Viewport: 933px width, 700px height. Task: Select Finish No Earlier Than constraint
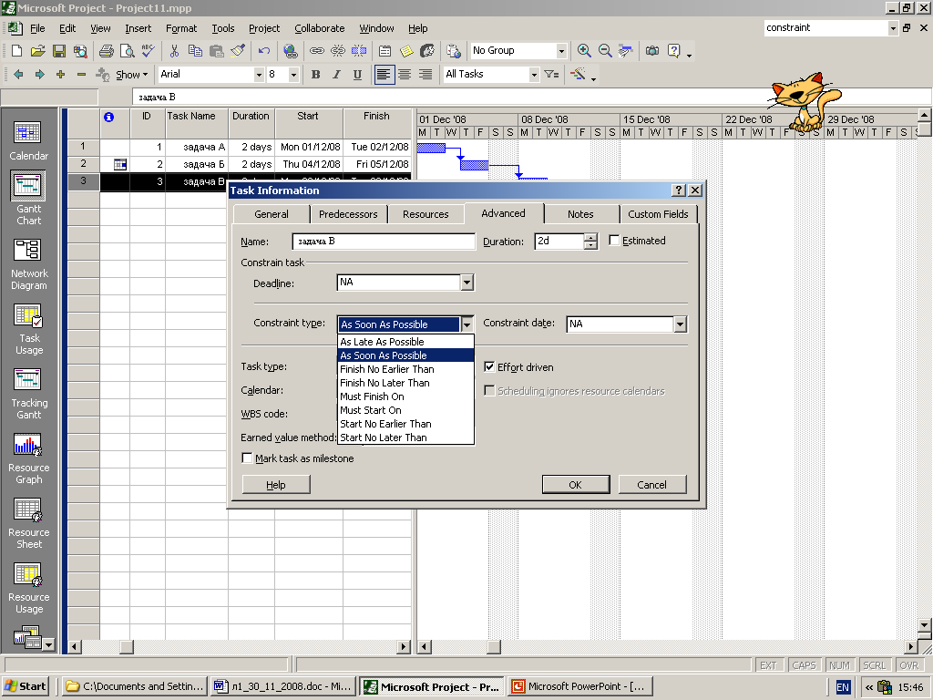(405, 369)
